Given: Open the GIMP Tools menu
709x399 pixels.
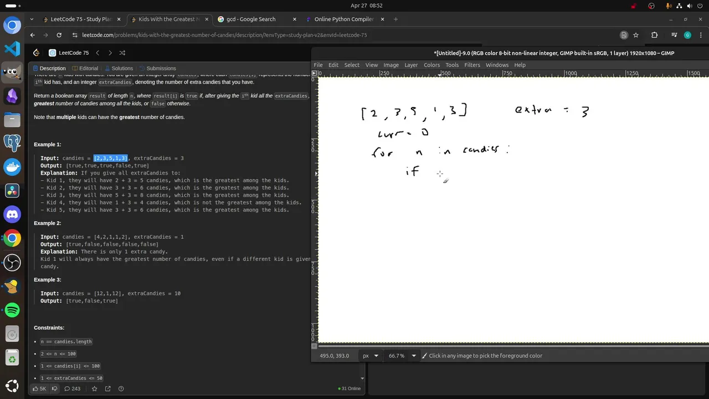Looking at the screenshot, I should point(452,65).
